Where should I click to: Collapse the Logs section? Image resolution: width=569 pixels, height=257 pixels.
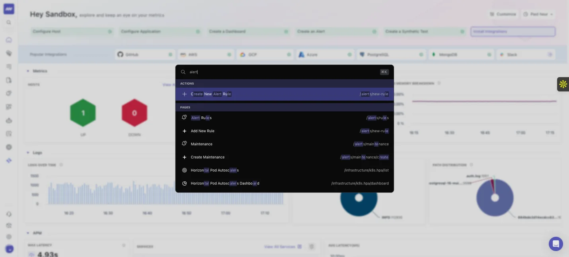(28, 153)
